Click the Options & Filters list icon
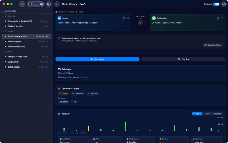228x143 pixels. (x=59, y=89)
